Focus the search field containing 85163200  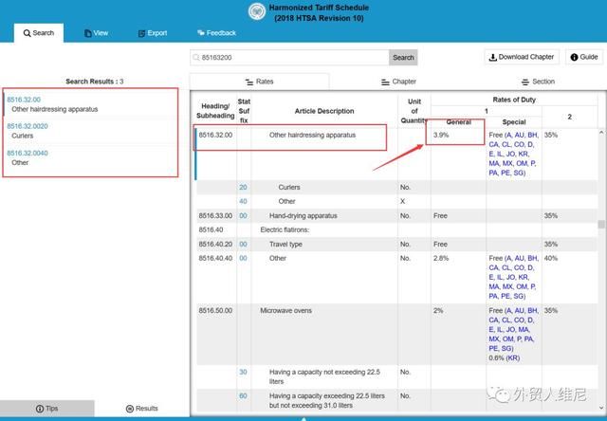point(289,58)
